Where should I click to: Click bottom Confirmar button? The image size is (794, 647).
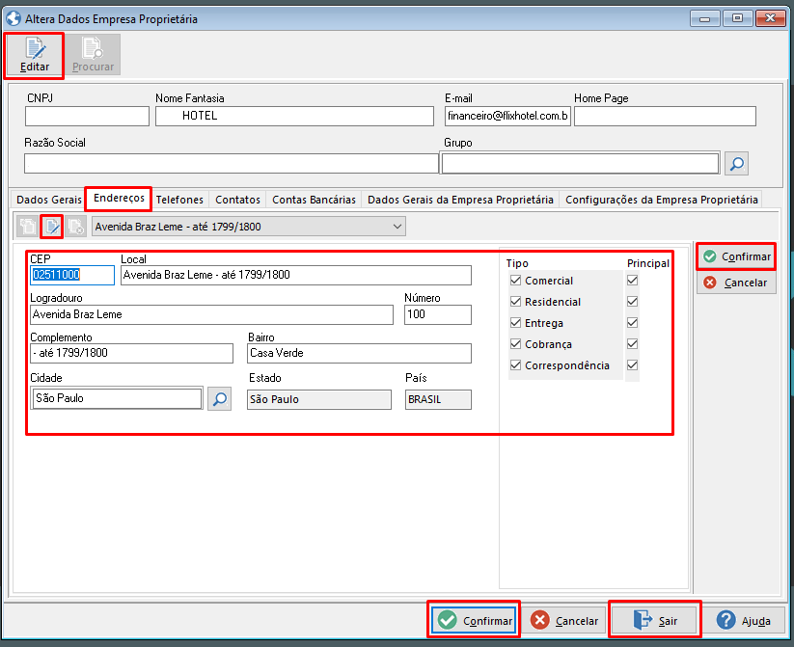click(475, 620)
